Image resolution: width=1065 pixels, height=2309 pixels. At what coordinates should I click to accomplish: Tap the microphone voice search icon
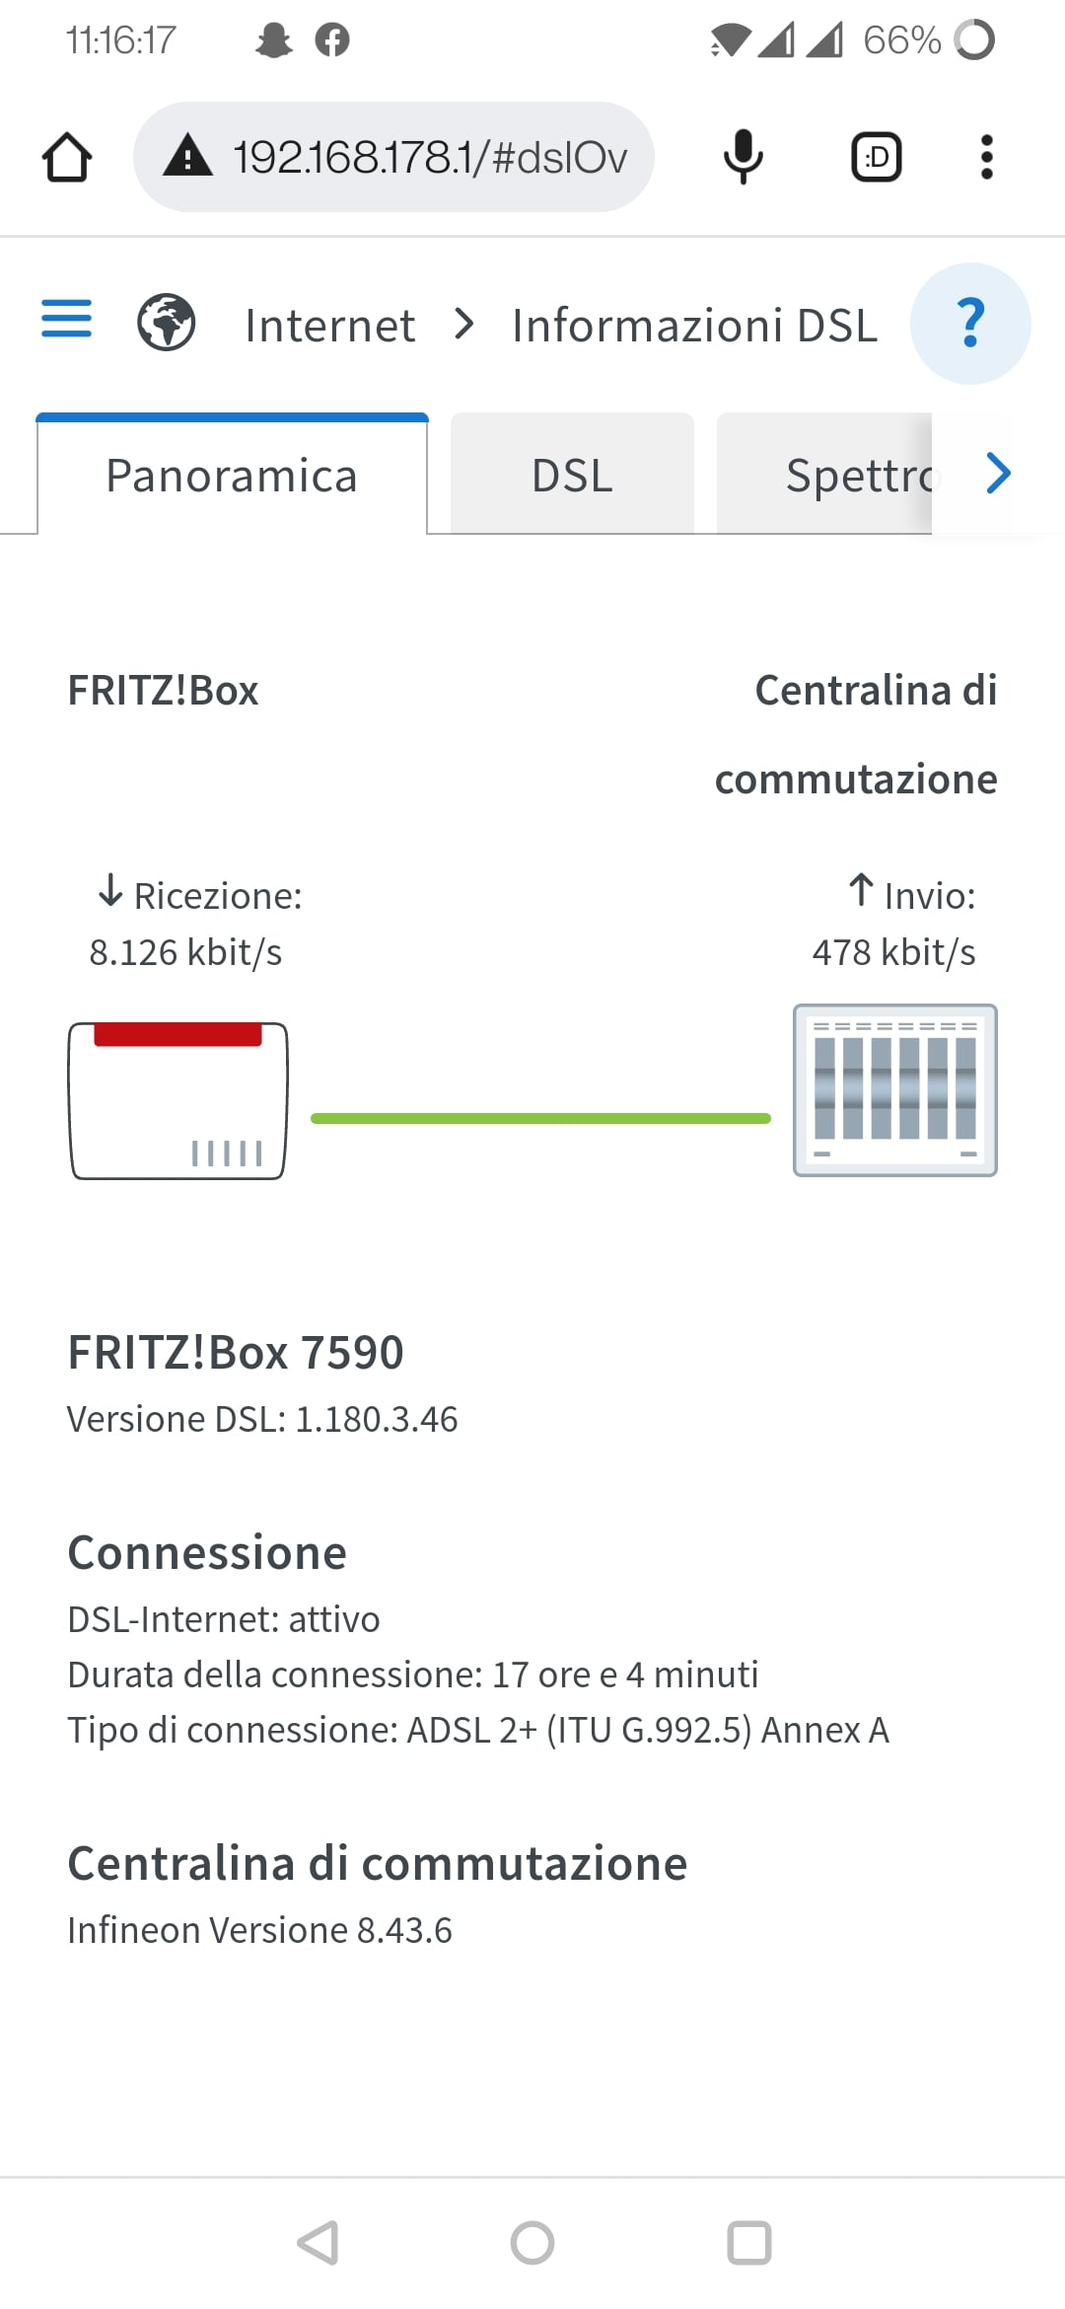[x=743, y=157]
